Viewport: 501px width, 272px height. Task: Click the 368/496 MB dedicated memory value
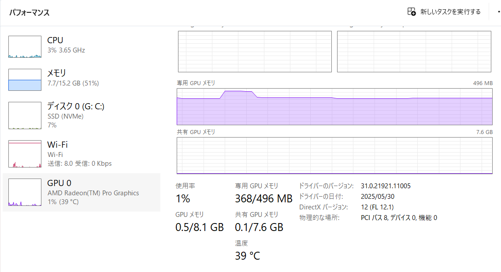263,198
